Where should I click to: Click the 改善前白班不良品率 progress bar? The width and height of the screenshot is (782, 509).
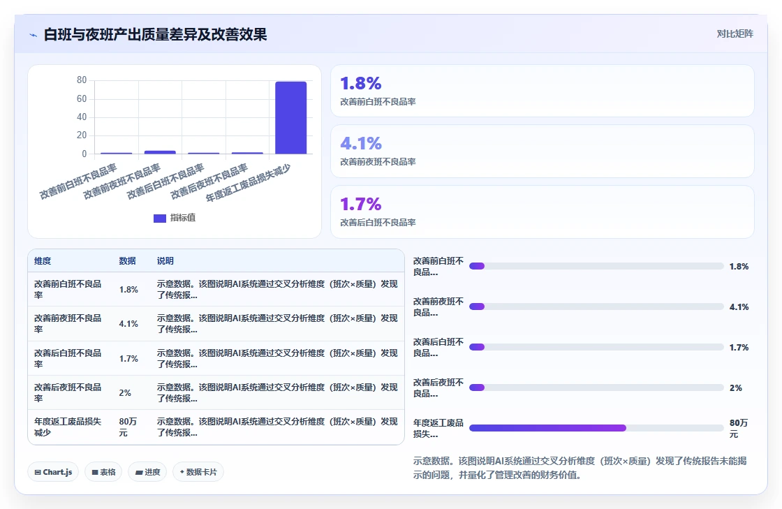click(x=596, y=266)
